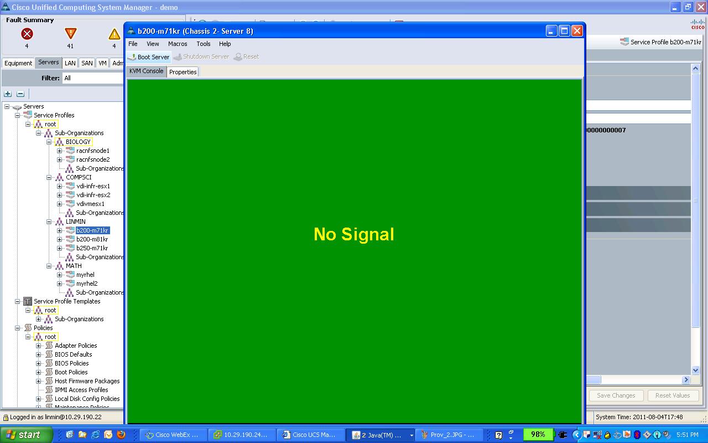The height and width of the screenshot is (443, 708).
Task: Open the 10.29.190.24 taskbar window
Action: [x=242, y=435]
